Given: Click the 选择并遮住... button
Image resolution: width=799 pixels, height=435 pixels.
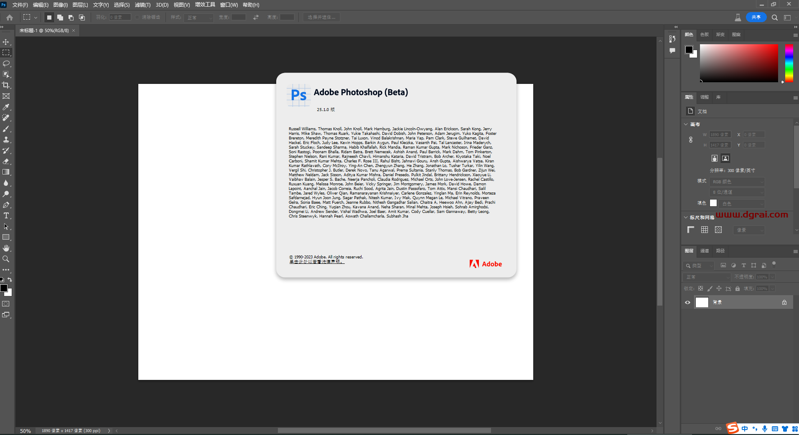Looking at the screenshot, I should pos(322,17).
